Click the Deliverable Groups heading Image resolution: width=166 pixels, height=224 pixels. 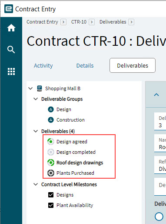click(x=62, y=99)
